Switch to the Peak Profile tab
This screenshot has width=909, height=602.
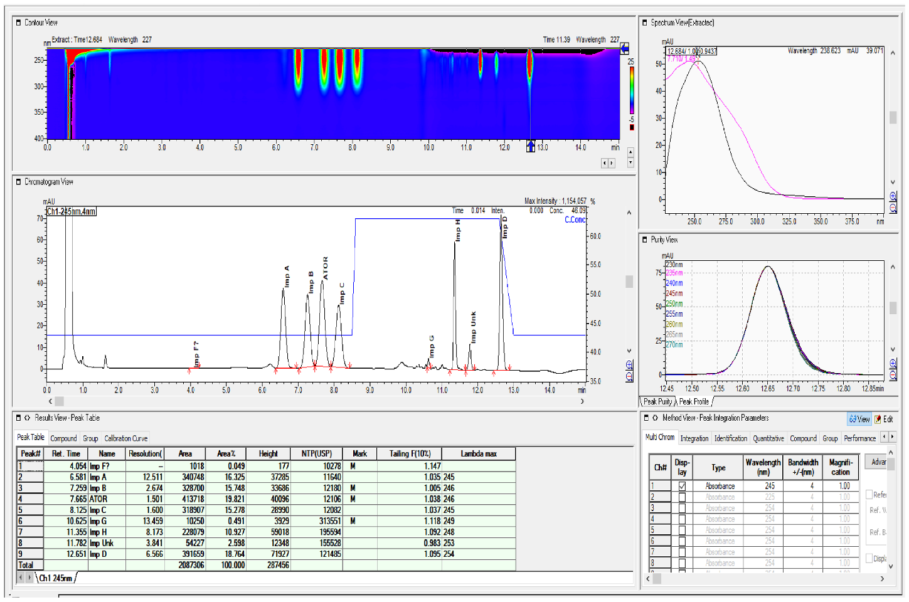[694, 402]
